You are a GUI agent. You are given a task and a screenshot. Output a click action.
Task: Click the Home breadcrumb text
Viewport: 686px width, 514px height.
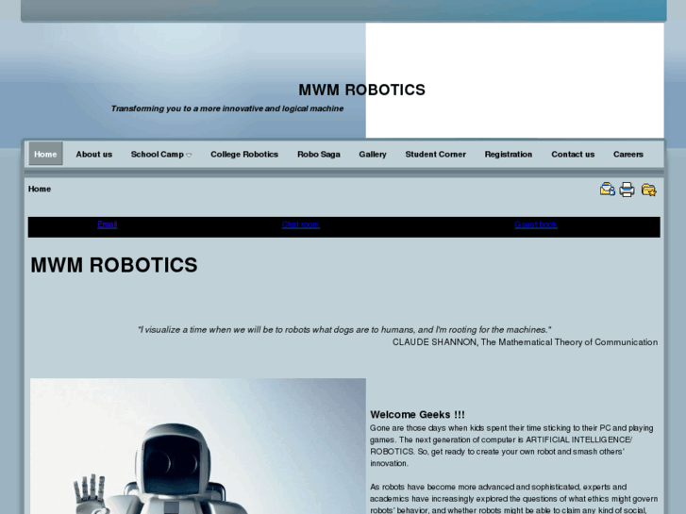(40, 189)
